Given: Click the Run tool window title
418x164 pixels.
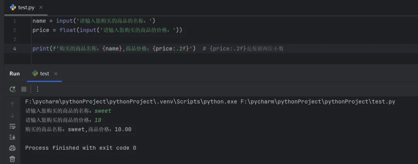Looking at the screenshot, I should [15, 73].
